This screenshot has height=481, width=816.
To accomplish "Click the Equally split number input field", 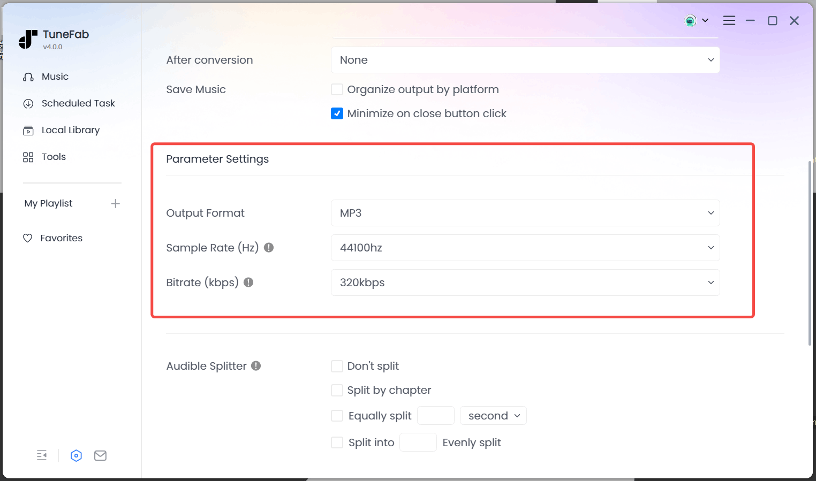I will coord(435,416).
